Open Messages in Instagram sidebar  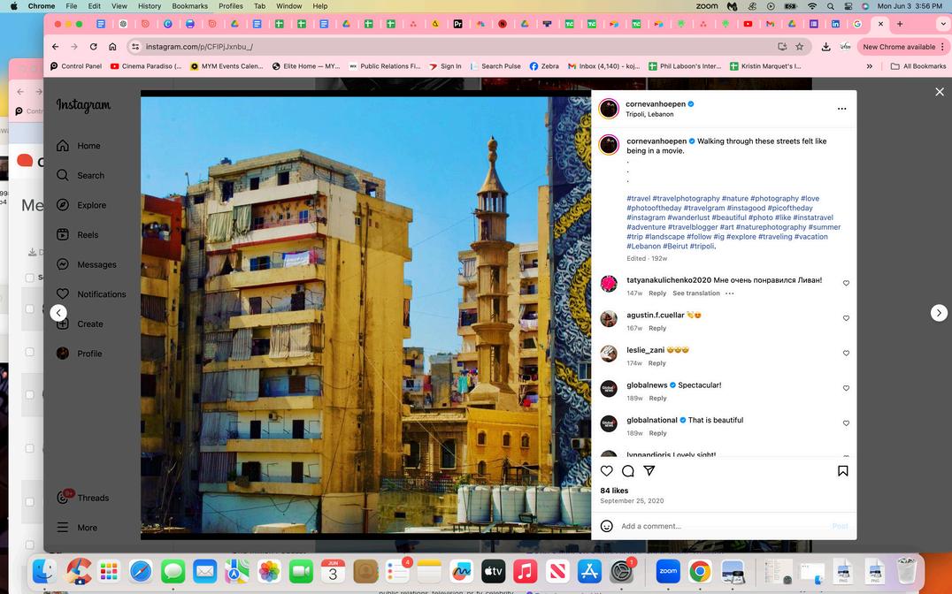click(x=86, y=264)
